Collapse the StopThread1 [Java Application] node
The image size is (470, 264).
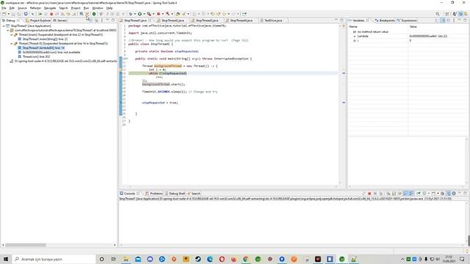(4, 26)
